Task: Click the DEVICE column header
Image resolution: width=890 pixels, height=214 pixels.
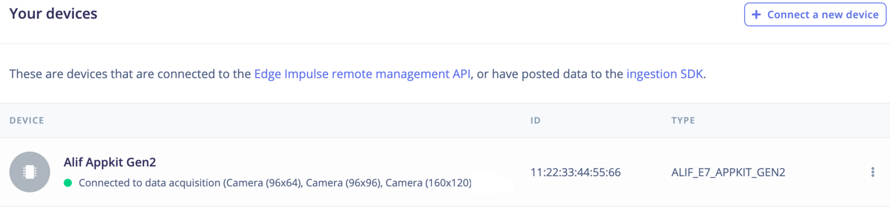Action: pos(27,121)
